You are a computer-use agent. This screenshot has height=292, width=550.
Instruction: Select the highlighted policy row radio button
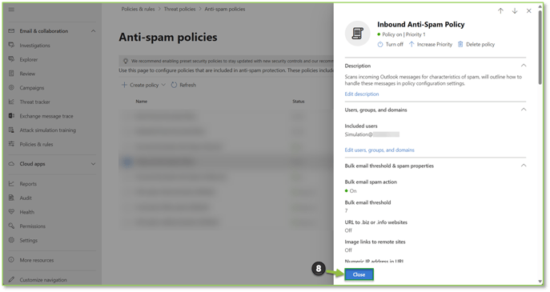[127, 162]
